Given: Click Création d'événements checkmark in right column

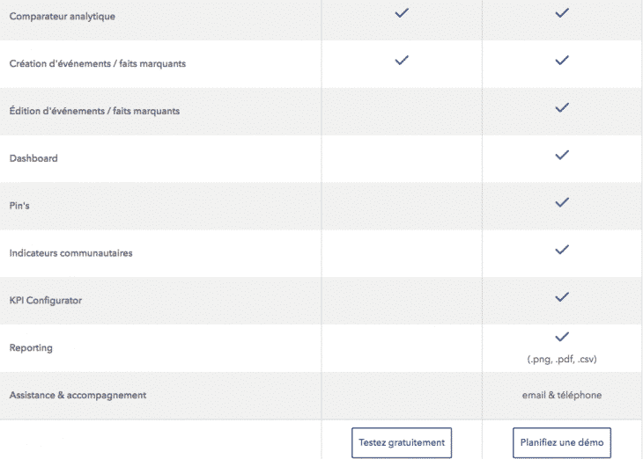Looking at the screenshot, I should click(x=562, y=61).
